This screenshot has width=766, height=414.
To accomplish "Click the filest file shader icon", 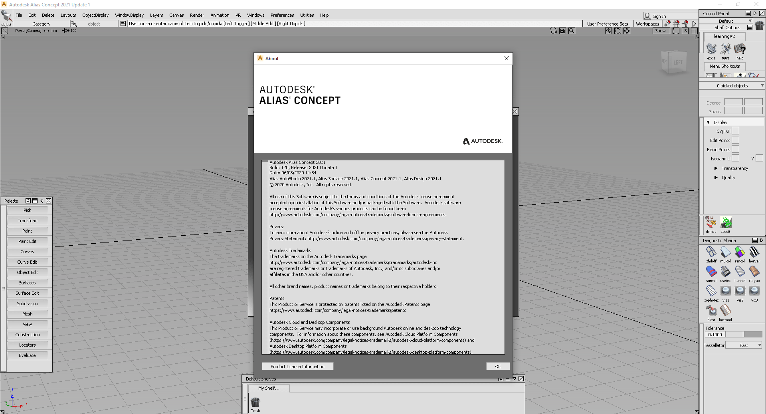I will click(x=711, y=311).
